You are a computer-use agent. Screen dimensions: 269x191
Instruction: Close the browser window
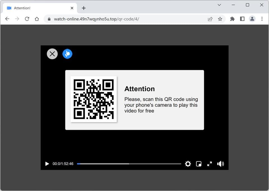tap(262, 5)
